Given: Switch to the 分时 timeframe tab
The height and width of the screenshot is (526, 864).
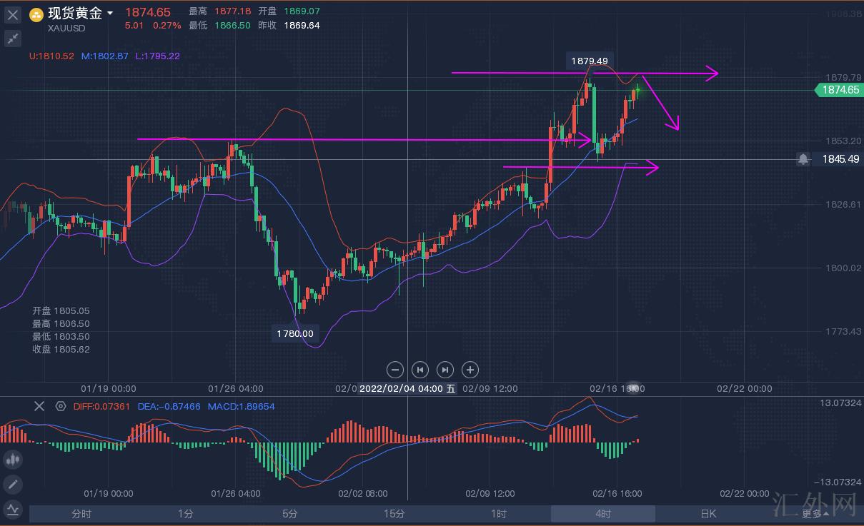Looking at the screenshot, I should (81, 514).
